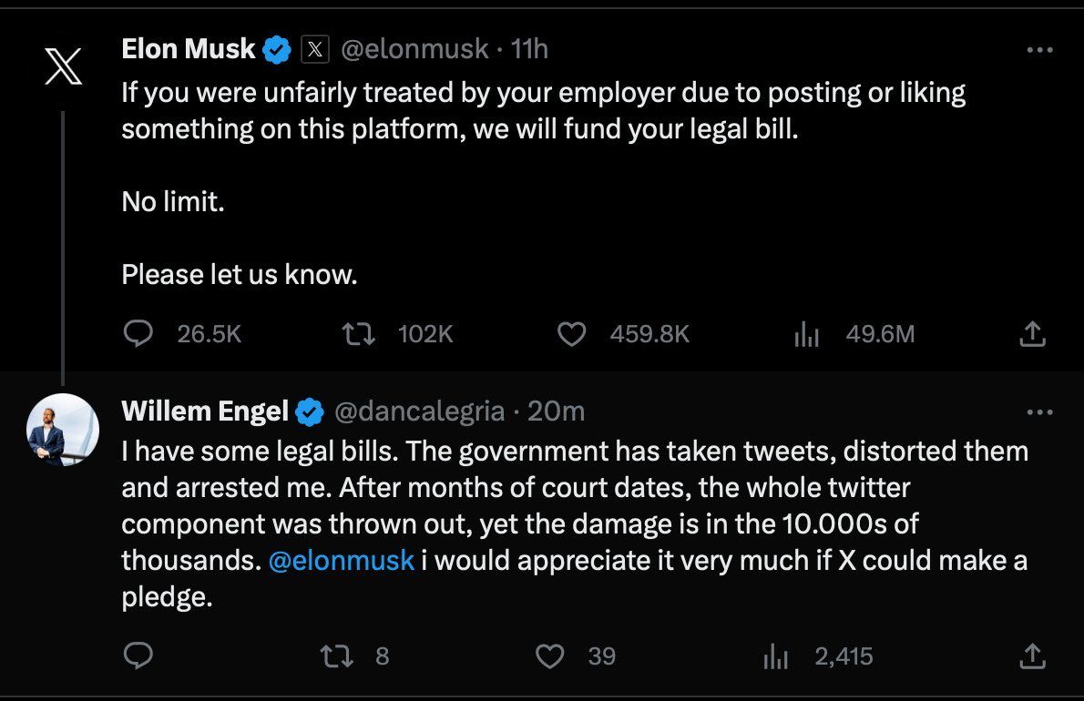Viewport: 1084px width, 701px height.
Task: Open Elon Musk's display name link
Action: (x=189, y=49)
